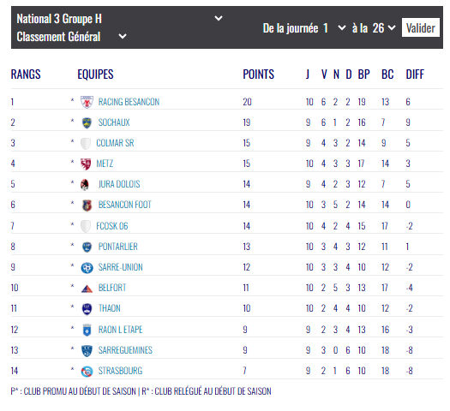Click the Sarre-Union soccer ball logo
Viewport: 450px width, 411px height.
coord(87,268)
